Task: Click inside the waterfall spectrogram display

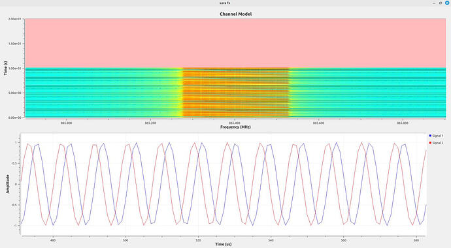Action: coord(235,68)
